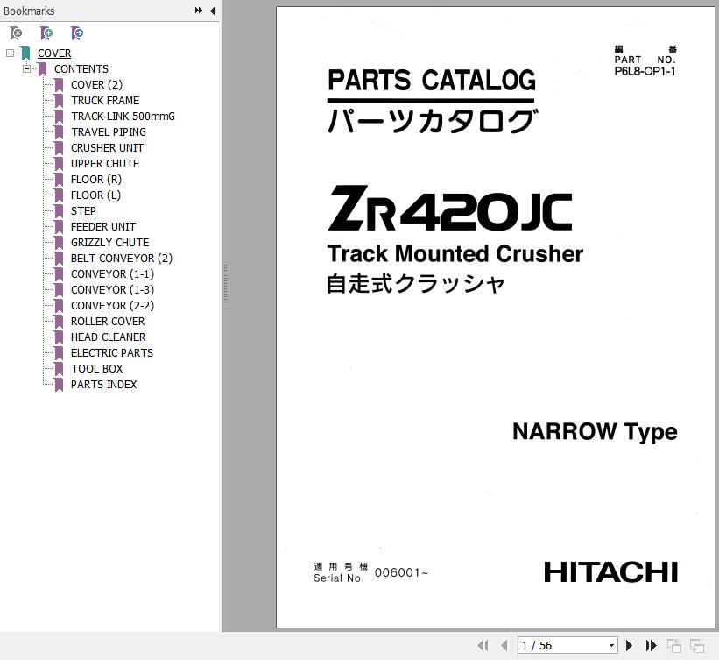Open the ELECTRIC PARTS bookmark

112,353
